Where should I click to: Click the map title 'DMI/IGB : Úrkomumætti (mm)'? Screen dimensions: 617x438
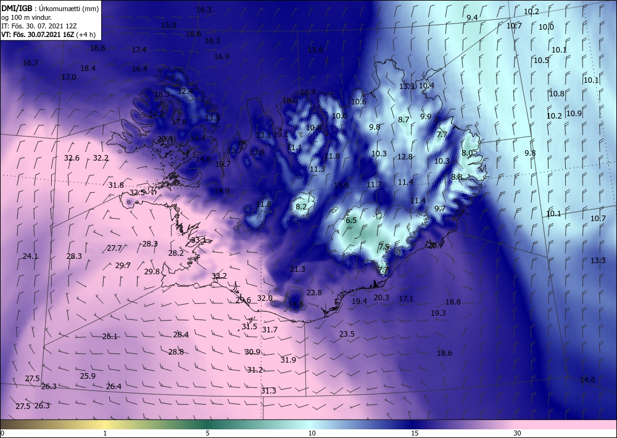coord(50,8)
